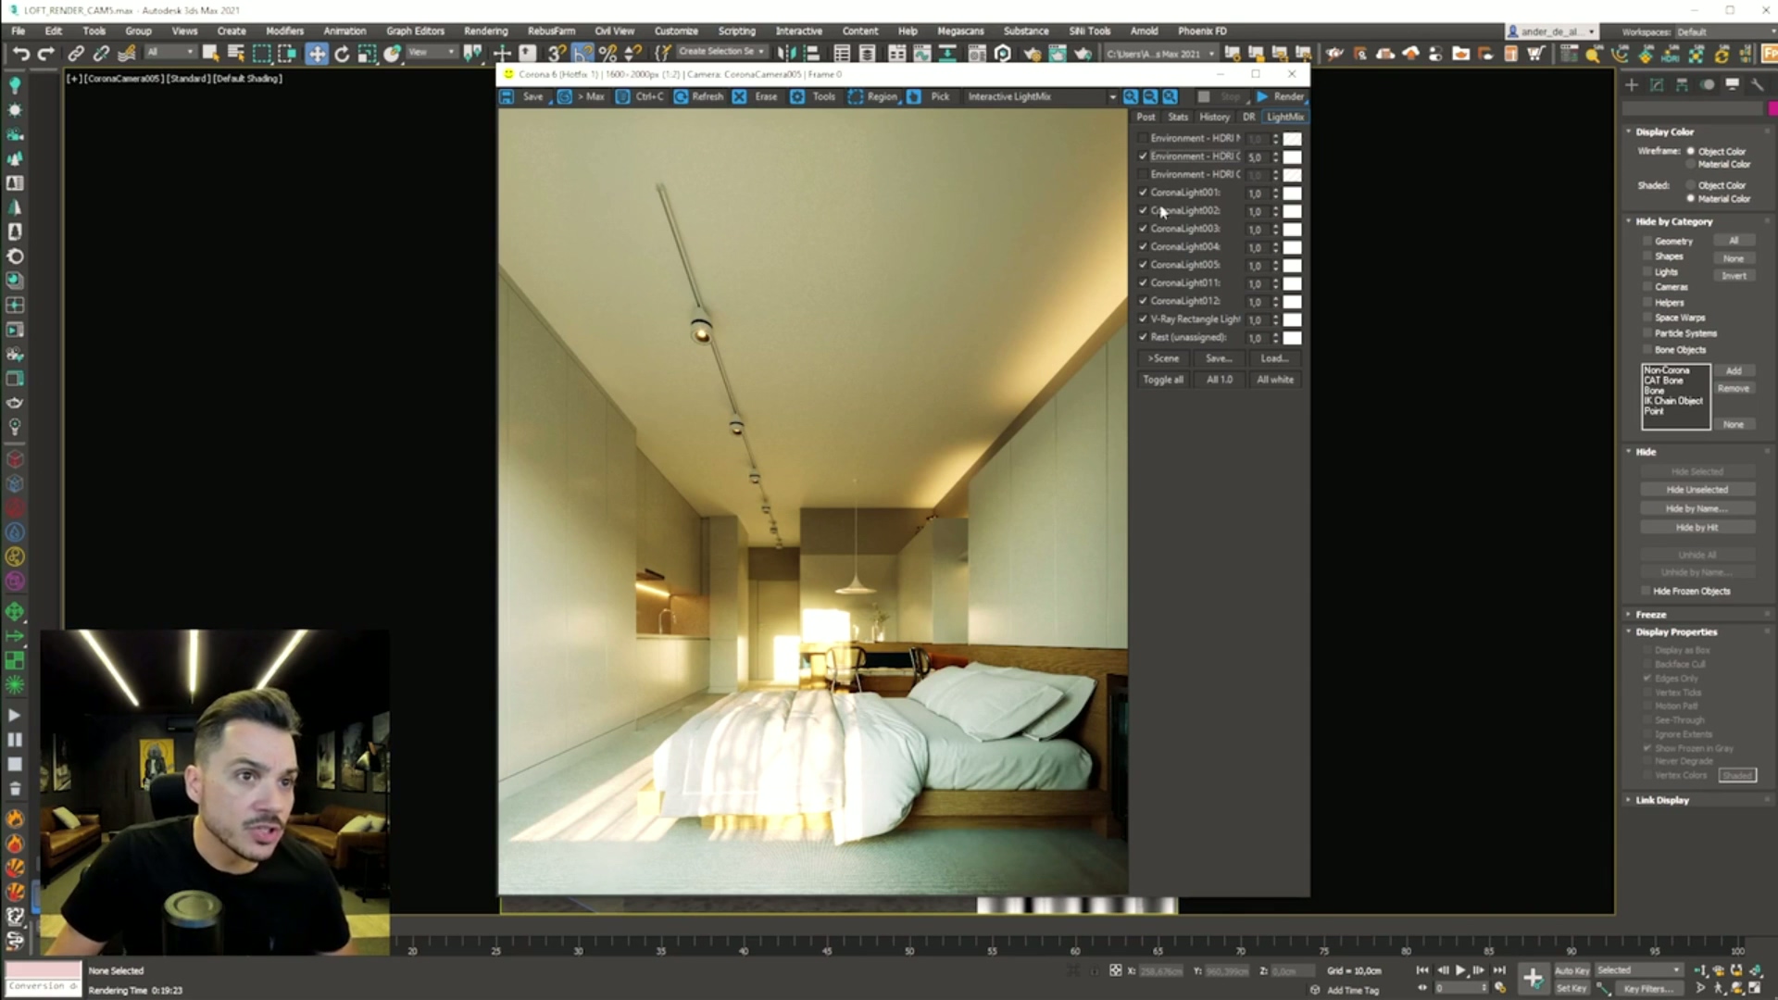The image size is (1778, 1000).
Task: Open the Tools gear in frame buffer
Action: (x=797, y=96)
